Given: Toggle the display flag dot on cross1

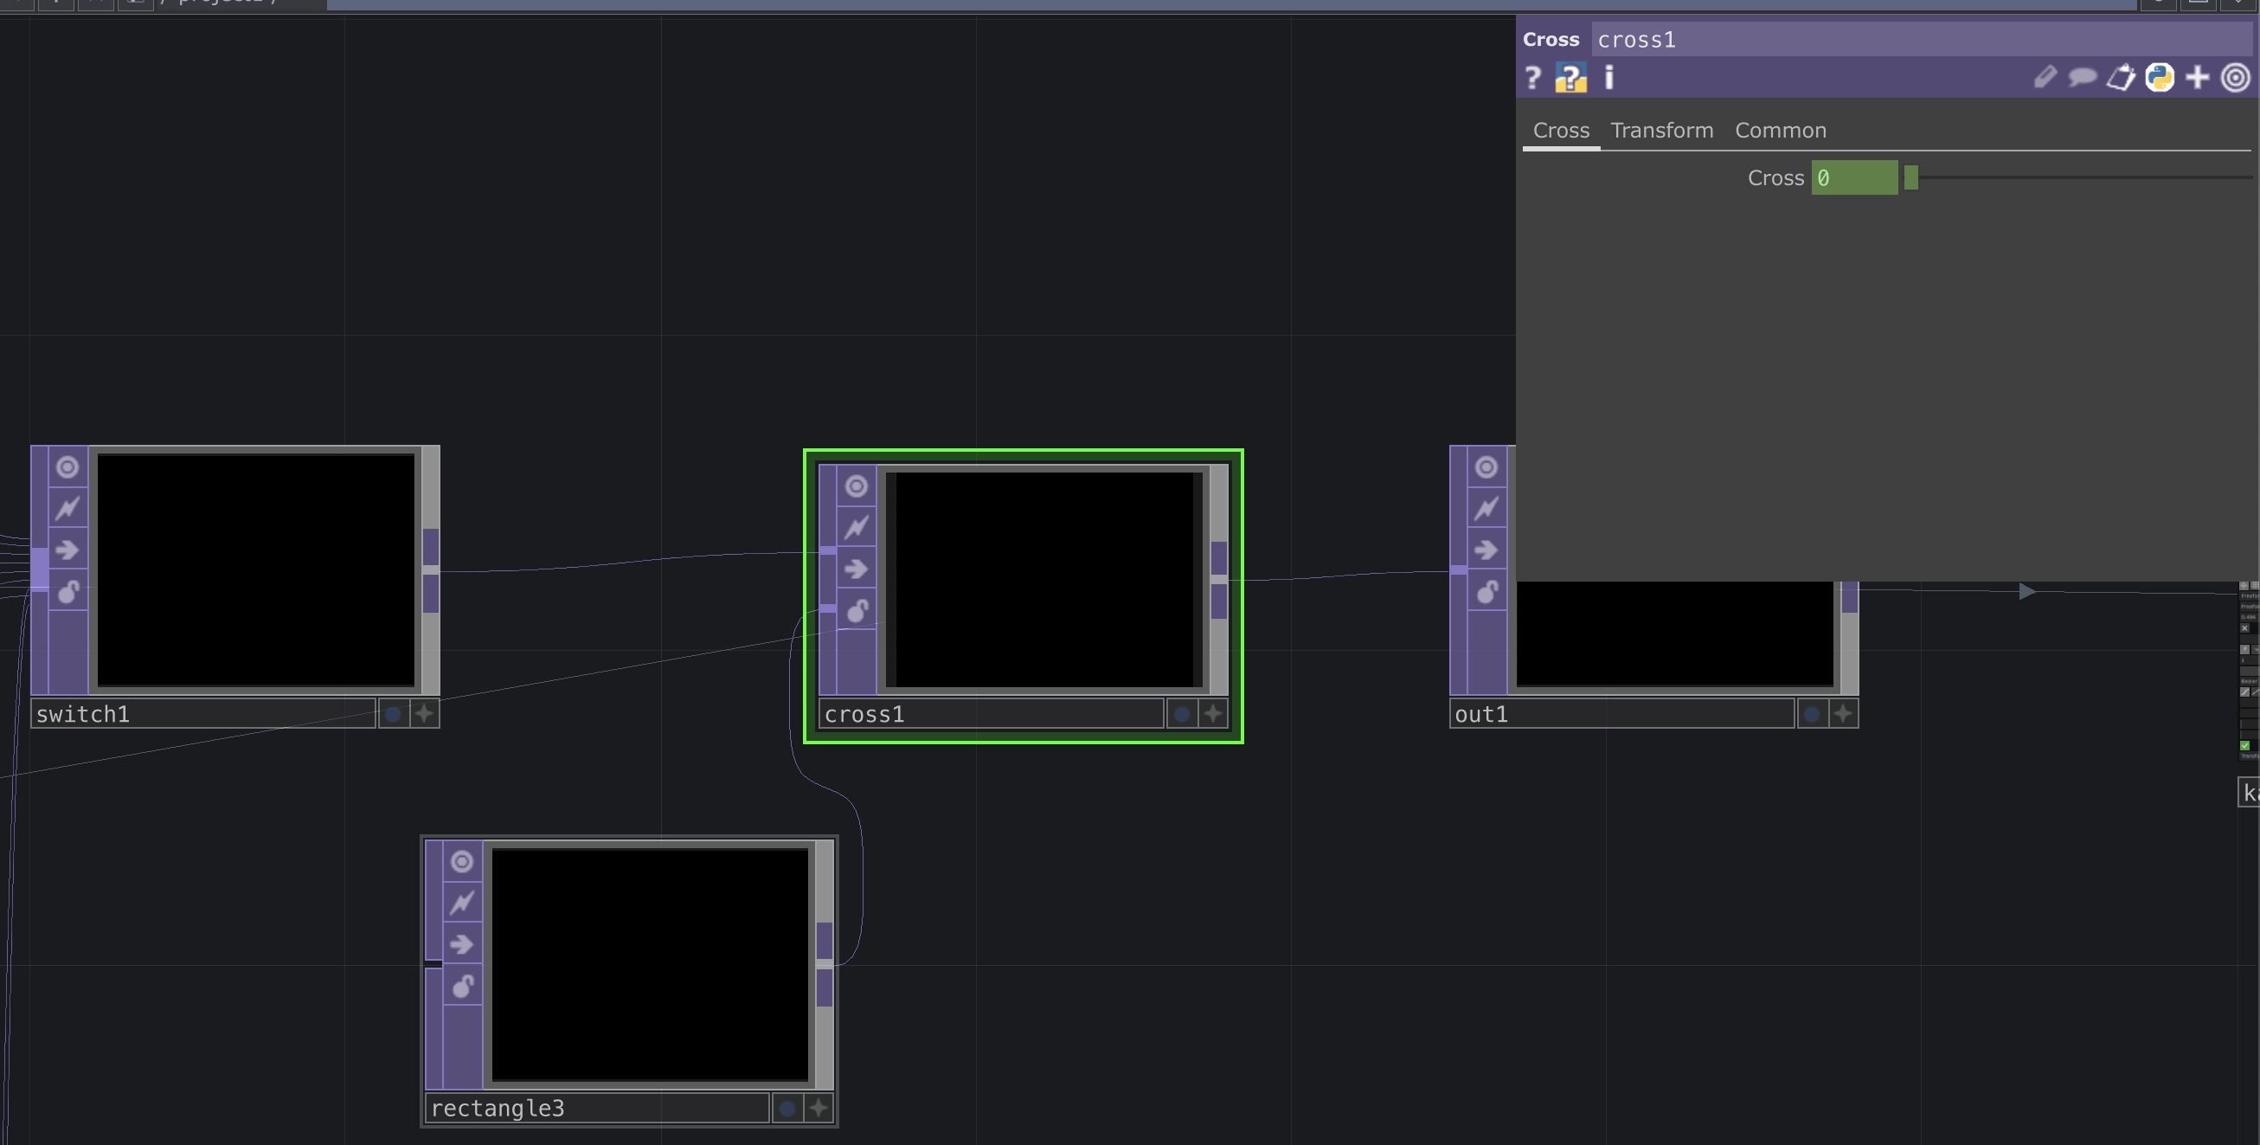Looking at the screenshot, I should [1182, 714].
